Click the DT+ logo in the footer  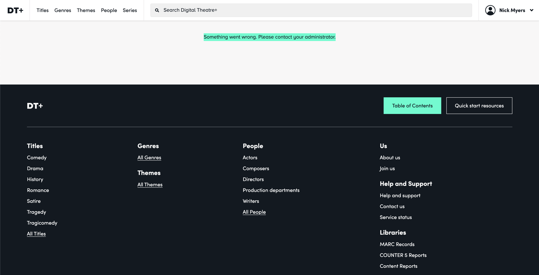coord(35,106)
